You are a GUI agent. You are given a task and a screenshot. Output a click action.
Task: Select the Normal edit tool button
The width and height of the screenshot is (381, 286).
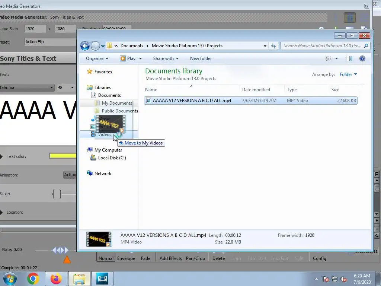(106, 258)
